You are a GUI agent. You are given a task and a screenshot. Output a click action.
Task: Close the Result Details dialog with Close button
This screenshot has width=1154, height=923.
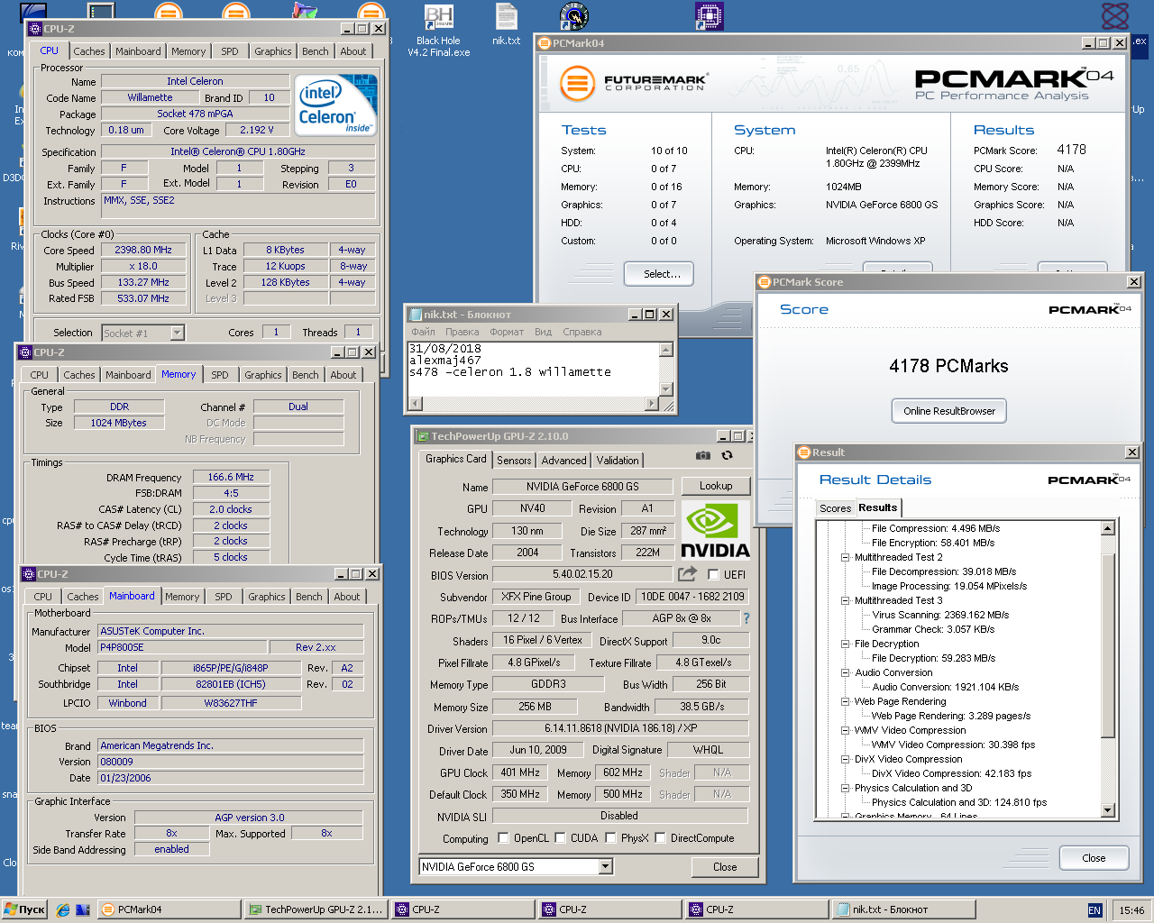(x=1094, y=858)
